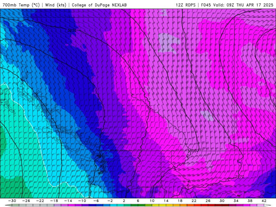Click the '-26' colorbar scale label

point(26,201)
